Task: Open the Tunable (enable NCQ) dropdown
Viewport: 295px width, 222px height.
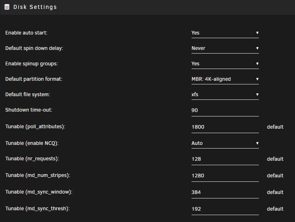Action: coord(225,144)
